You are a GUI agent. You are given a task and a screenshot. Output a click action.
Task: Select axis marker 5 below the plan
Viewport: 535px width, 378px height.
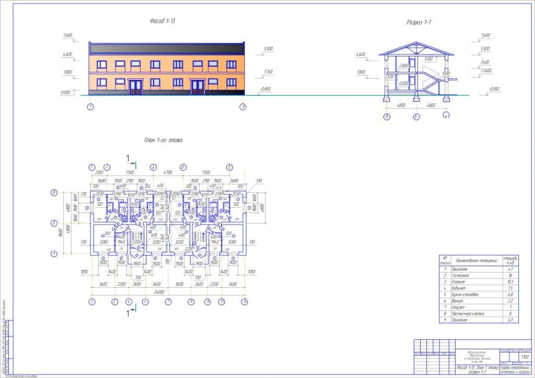coord(145,302)
